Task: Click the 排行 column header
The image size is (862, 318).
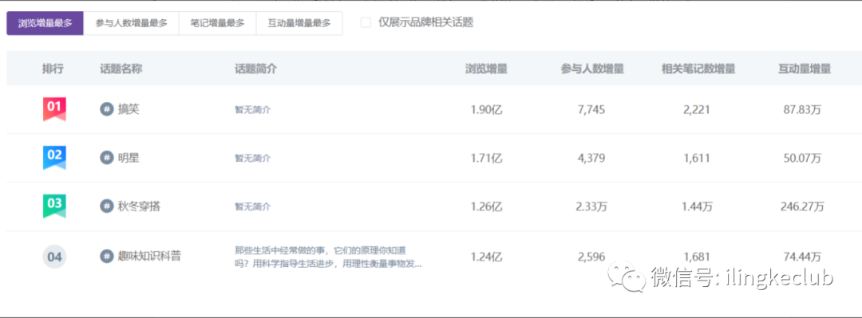Action: click(53, 69)
